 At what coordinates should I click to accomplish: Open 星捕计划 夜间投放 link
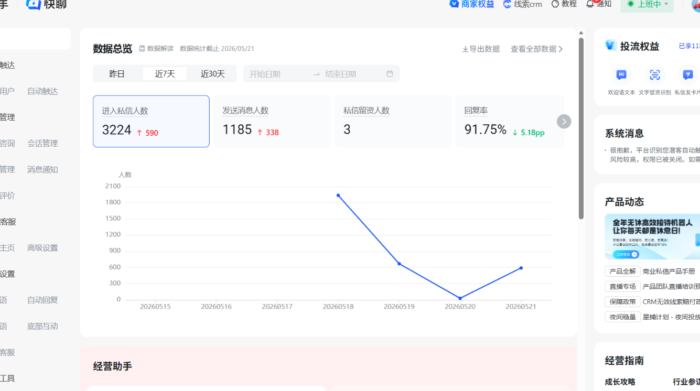(x=671, y=317)
